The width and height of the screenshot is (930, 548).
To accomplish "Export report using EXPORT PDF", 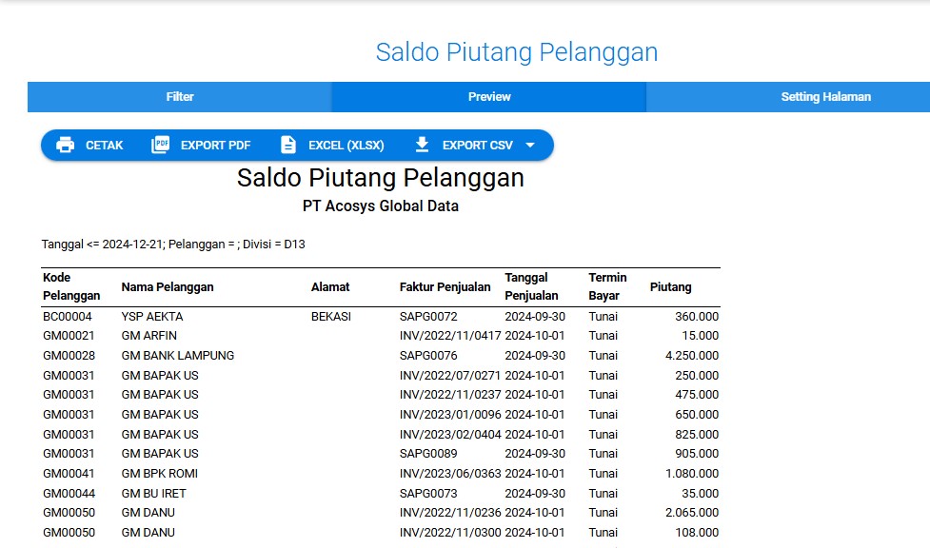I will [215, 146].
